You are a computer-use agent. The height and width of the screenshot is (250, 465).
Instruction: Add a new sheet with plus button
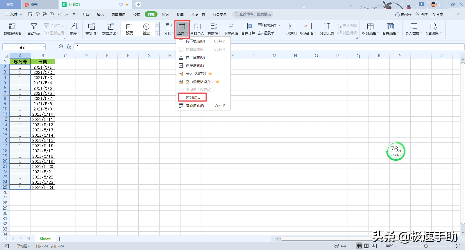pyautogui.click(x=60, y=239)
